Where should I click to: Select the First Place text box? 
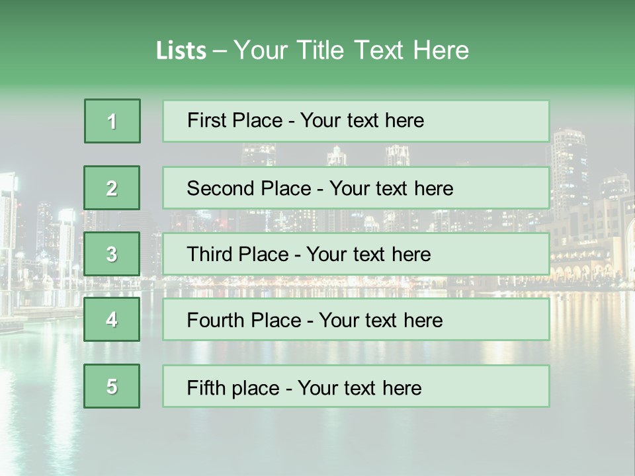click(356, 122)
